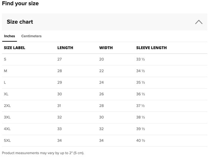Select the 4XL size row label

coord(7,129)
